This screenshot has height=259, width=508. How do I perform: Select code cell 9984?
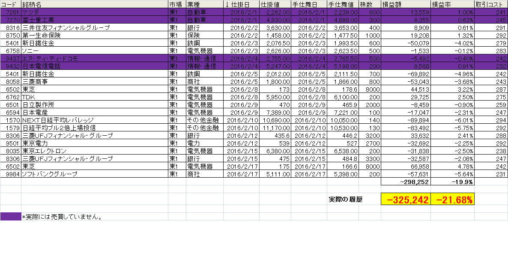coord(11,174)
